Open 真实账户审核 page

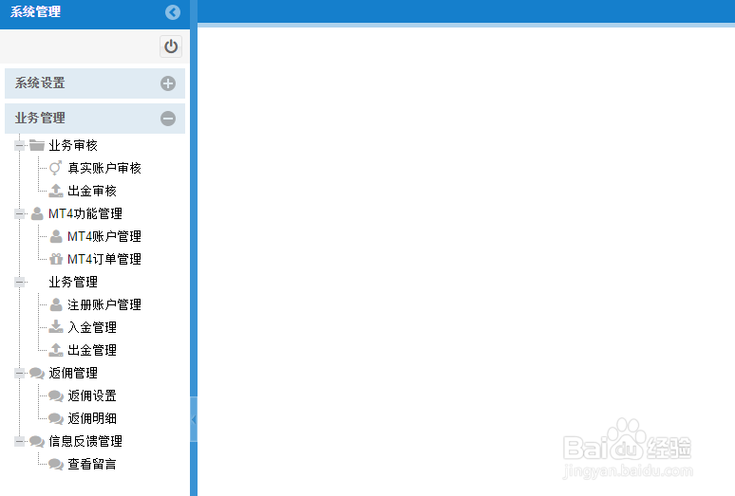(x=104, y=168)
